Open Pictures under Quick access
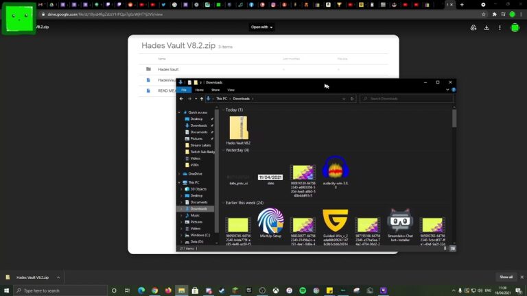The image size is (527, 296). (196, 138)
